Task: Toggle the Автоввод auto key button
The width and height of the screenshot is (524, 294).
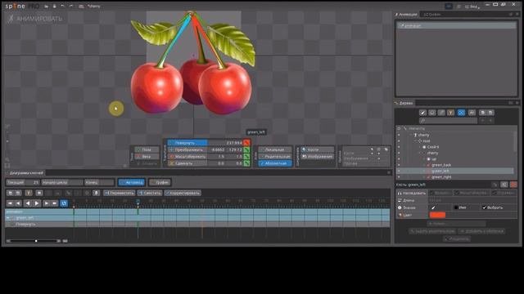Action: click(x=131, y=182)
